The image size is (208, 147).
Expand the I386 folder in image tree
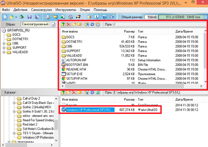click(4, 43)
